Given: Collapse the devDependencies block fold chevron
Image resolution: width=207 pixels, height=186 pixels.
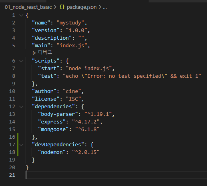Looking at the screenshot, I should click(21, 145).
